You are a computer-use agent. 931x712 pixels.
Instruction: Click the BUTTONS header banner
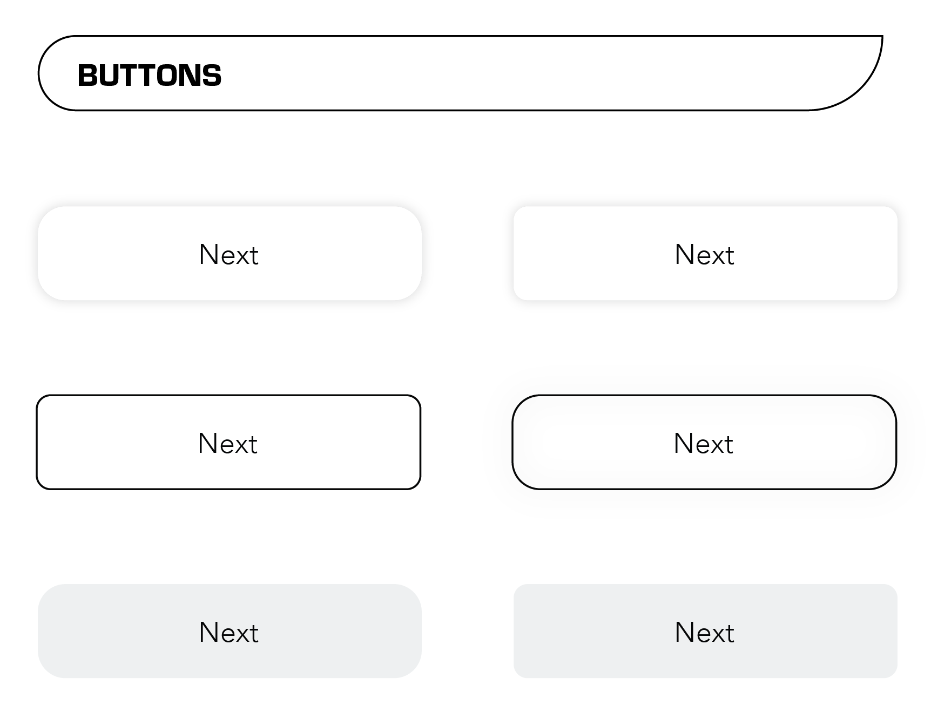click(460, 73)
